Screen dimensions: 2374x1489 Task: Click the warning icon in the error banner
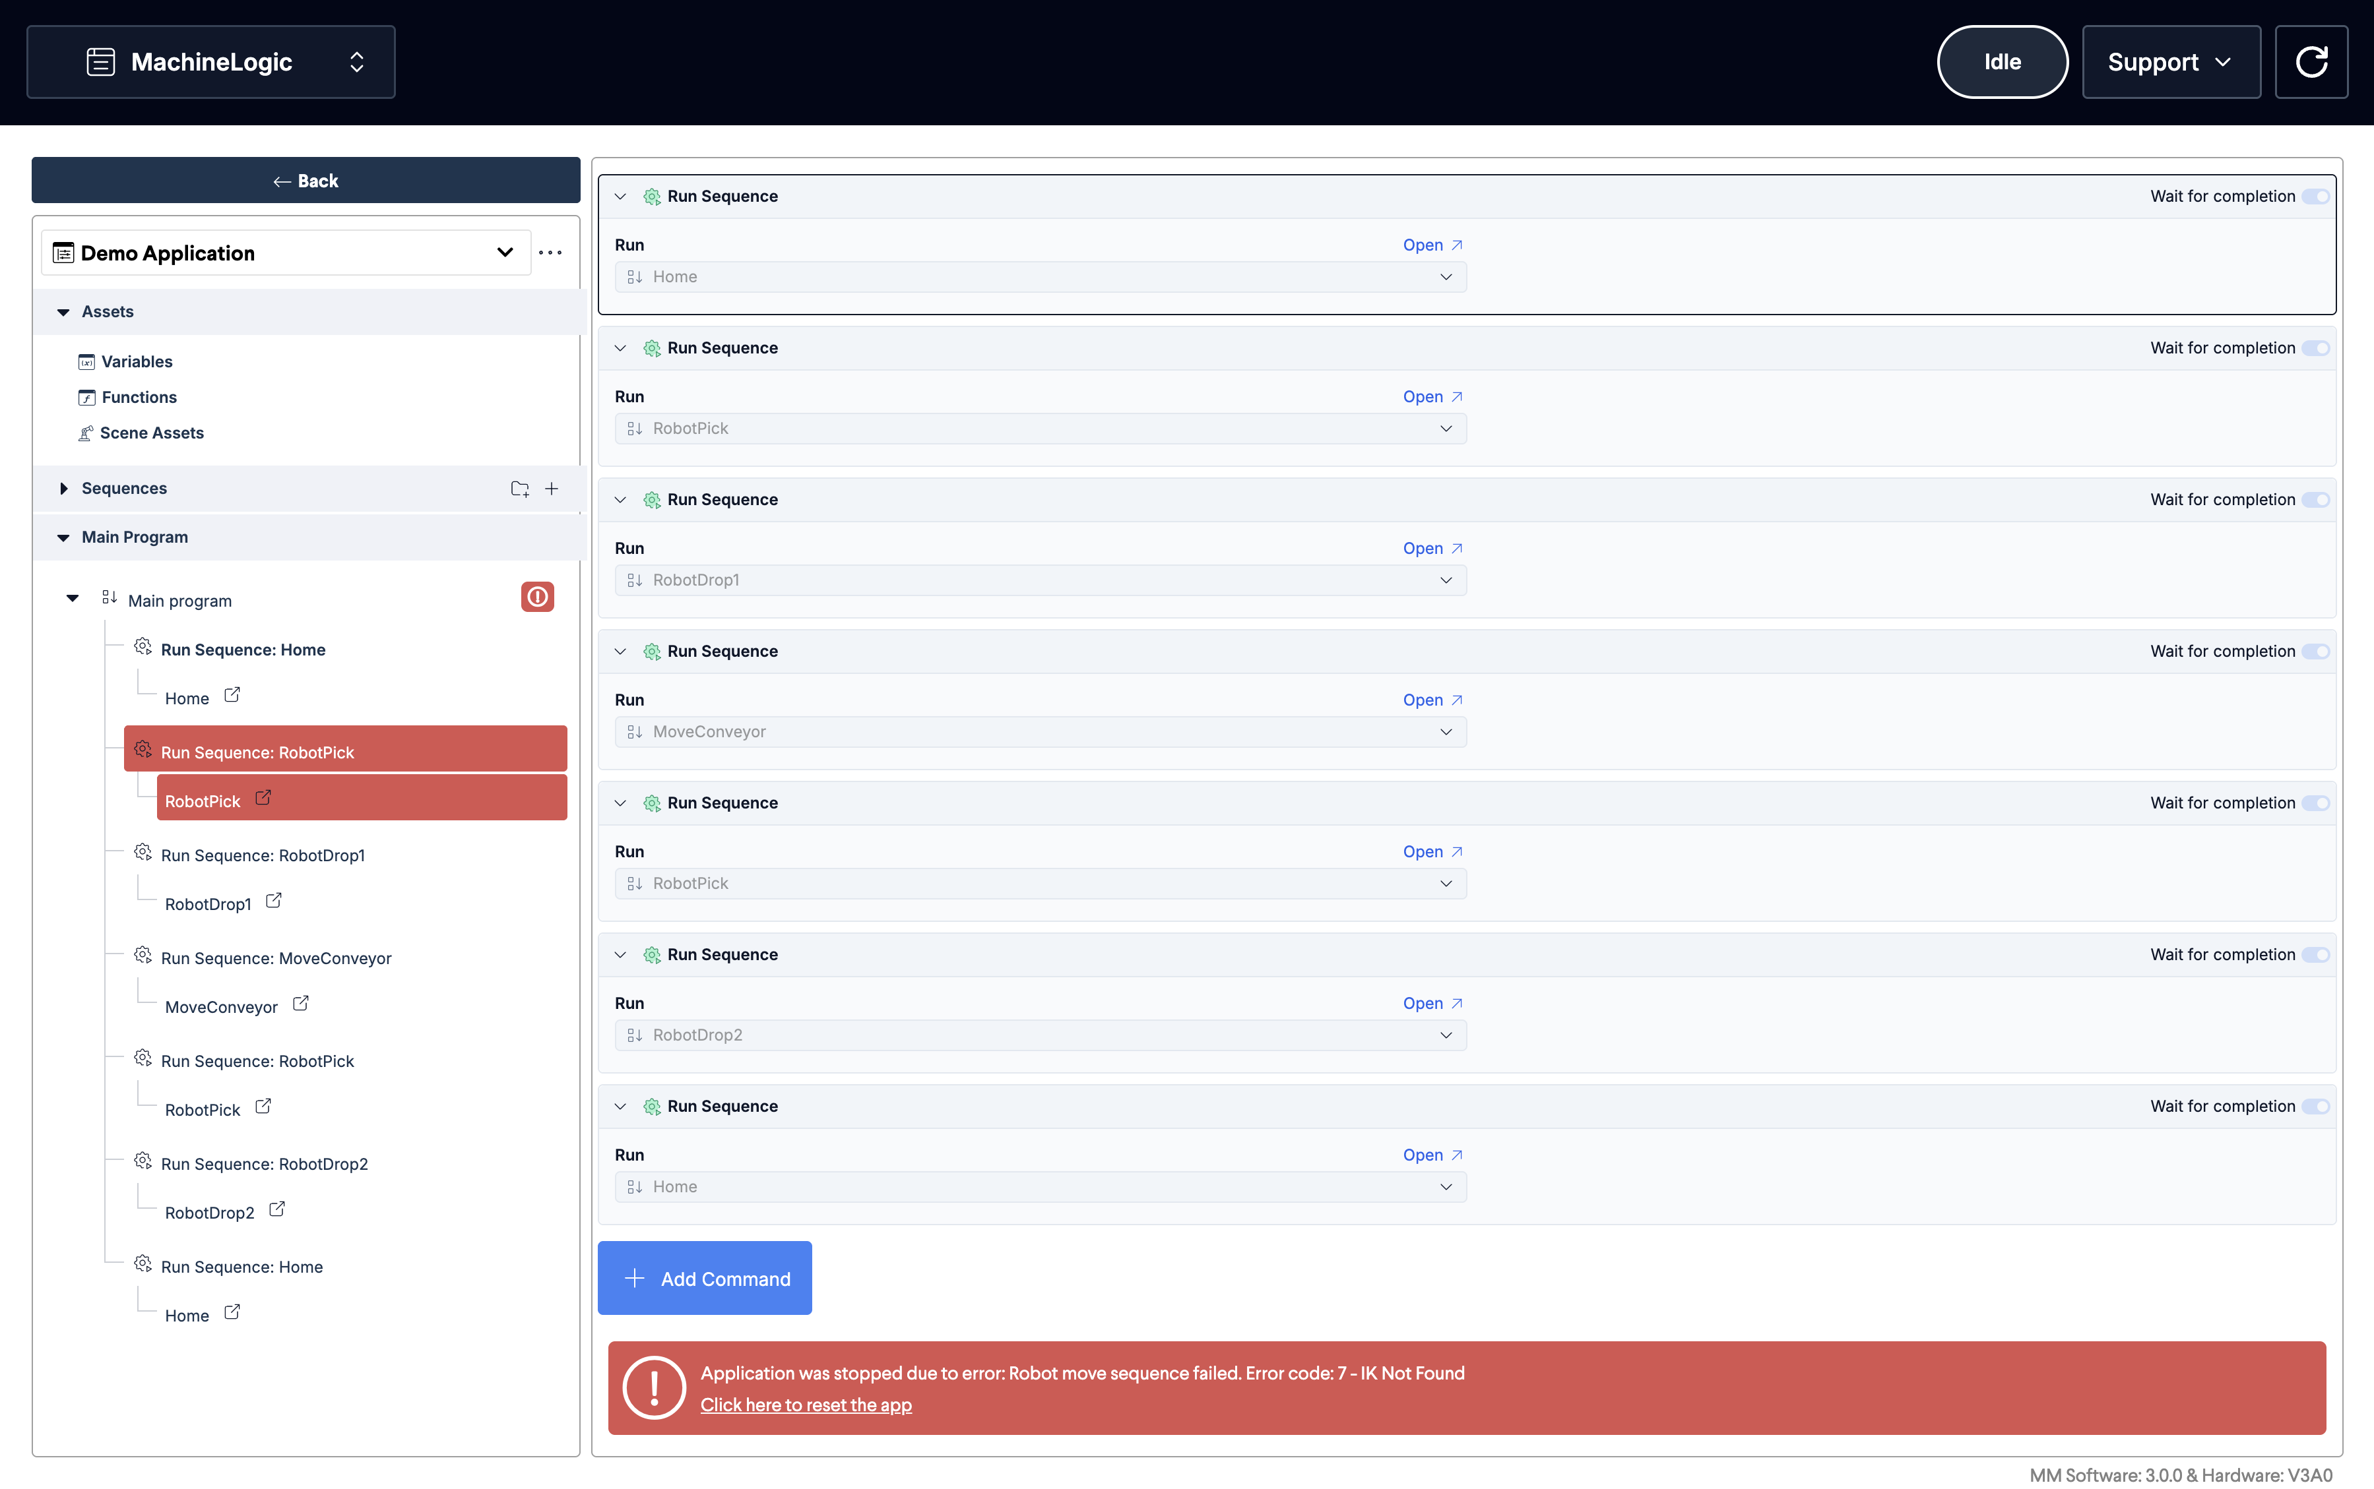pos(654,1387)
